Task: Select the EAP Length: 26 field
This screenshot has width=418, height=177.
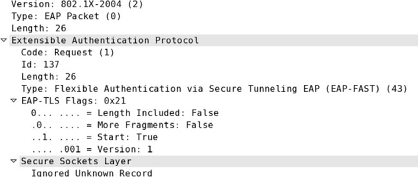Action: (48, 77)
